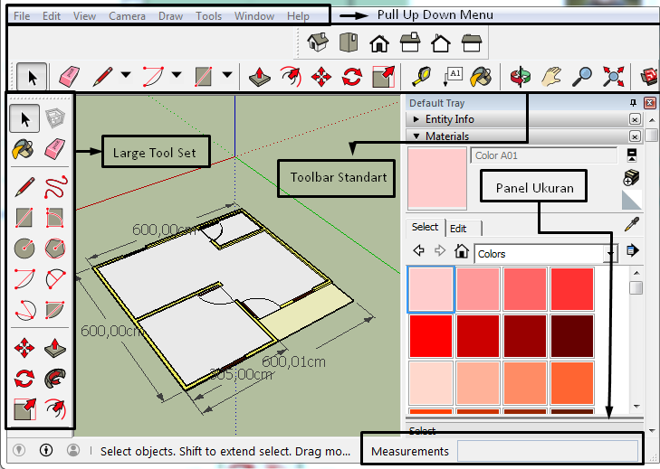Open the Window menu
This screenshot has width=660, height=469.
[x=254, y=16]
